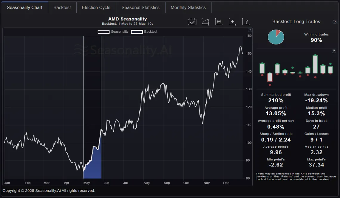Click the KPI differences disclaimer note
This screenshot has width=340, height=198.
[296, 176]
